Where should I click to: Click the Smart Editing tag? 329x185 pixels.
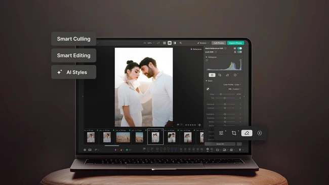(74, 55)
